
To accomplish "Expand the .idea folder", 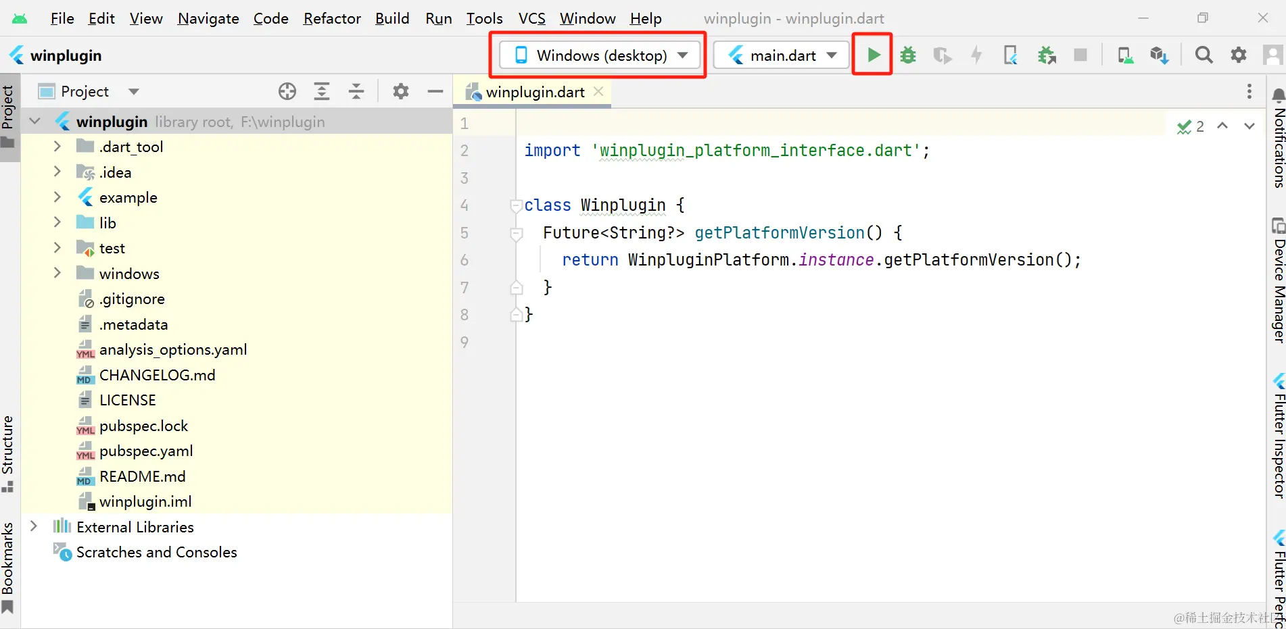I will (57, 172).
